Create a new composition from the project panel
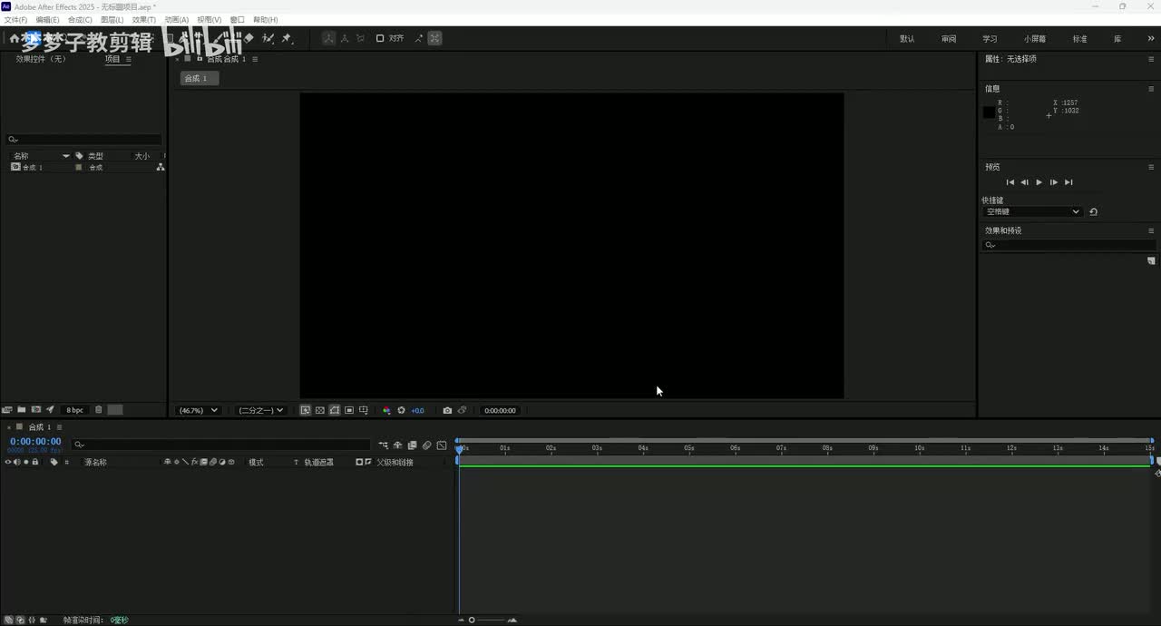Viewport: 1161px width, 626px height. (36, 410)
